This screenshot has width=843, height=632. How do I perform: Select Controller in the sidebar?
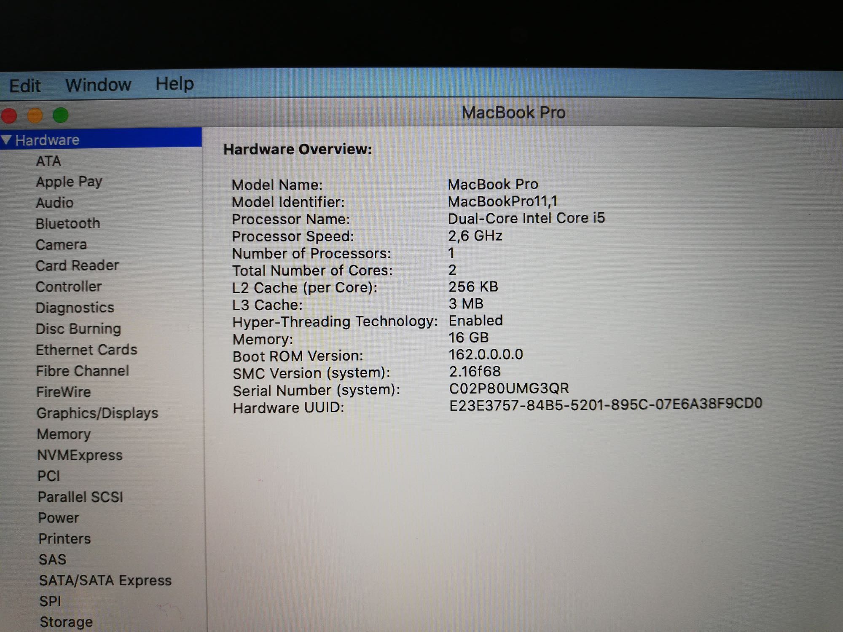coord(69,287)
